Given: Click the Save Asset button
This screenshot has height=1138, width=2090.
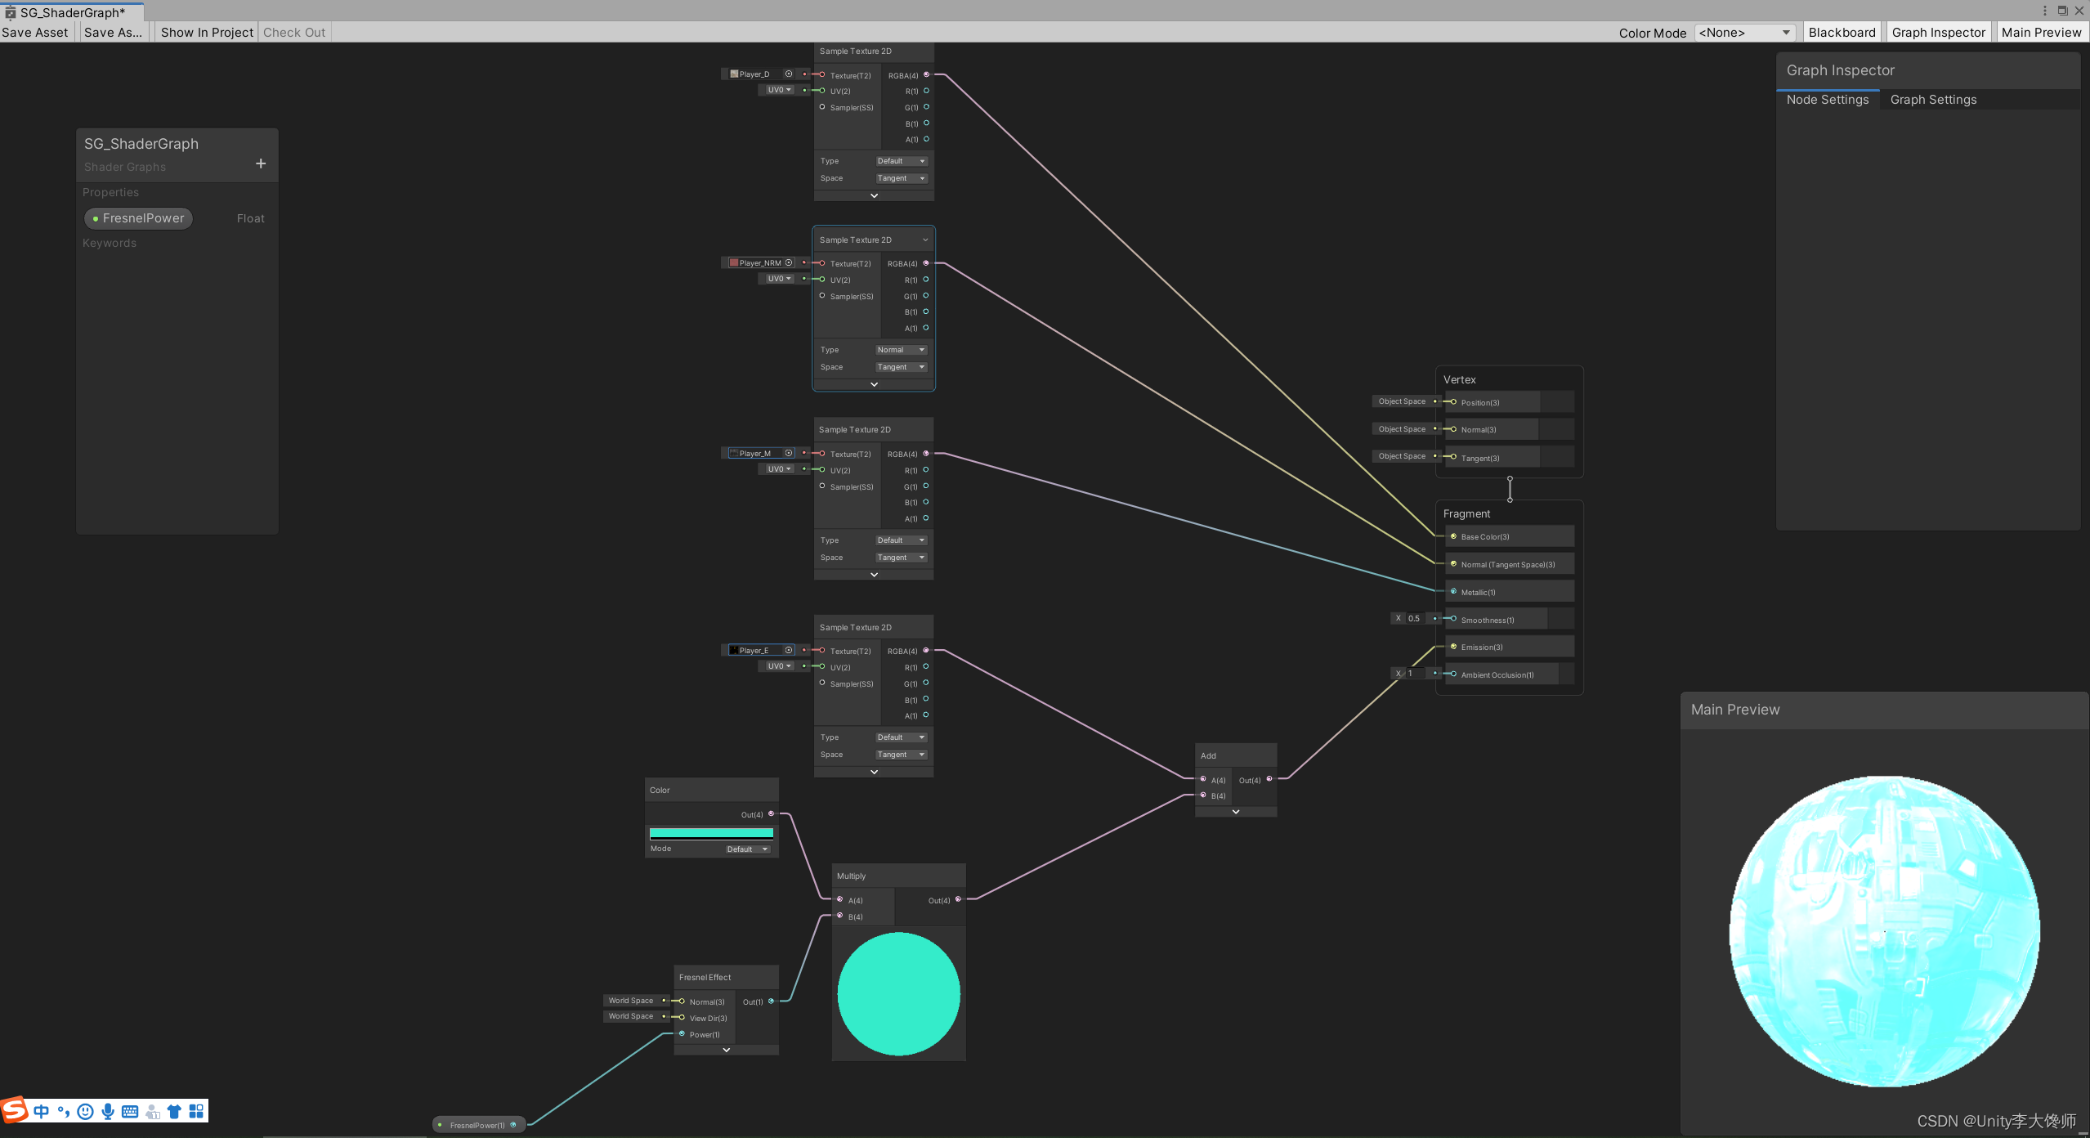Looking at the screenshot, I should (x=35, y=31).
